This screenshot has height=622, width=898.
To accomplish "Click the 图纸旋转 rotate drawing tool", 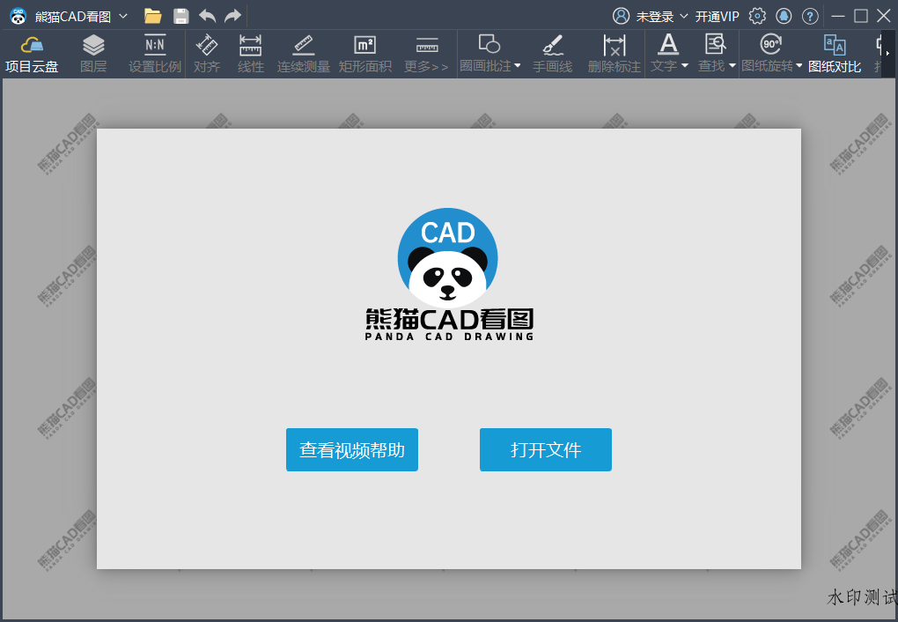I will point(768,55).
